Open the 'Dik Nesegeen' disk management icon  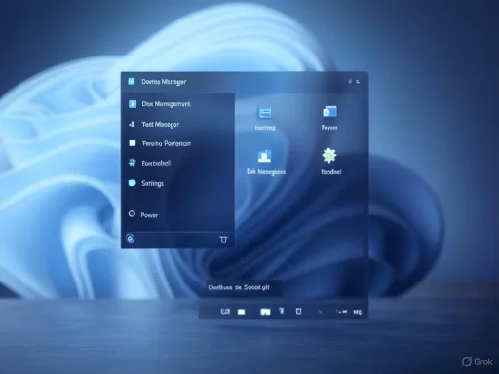[265, 156]
